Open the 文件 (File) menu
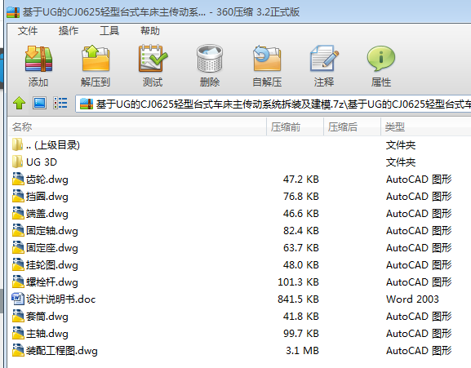The image size is (471, 368). tap(28, 31)
